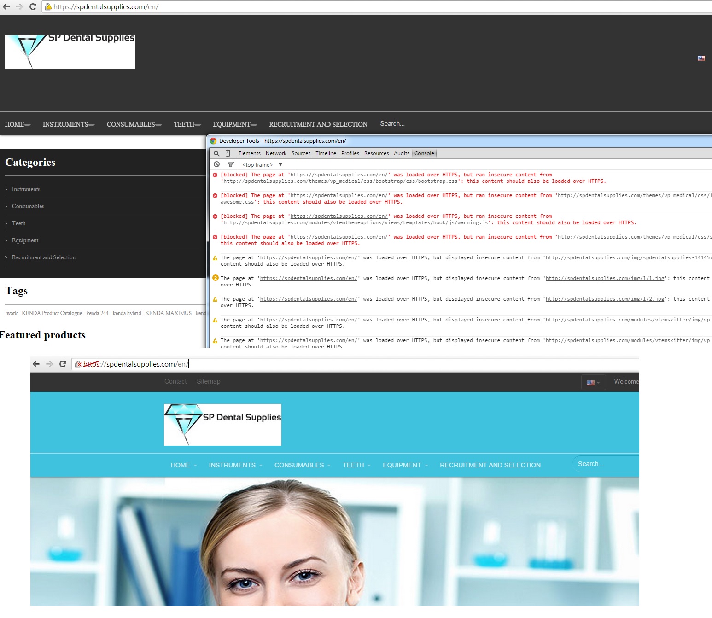Open the img/1/1.jpg link in the console
712x618 pixels.
pos(605,278)
